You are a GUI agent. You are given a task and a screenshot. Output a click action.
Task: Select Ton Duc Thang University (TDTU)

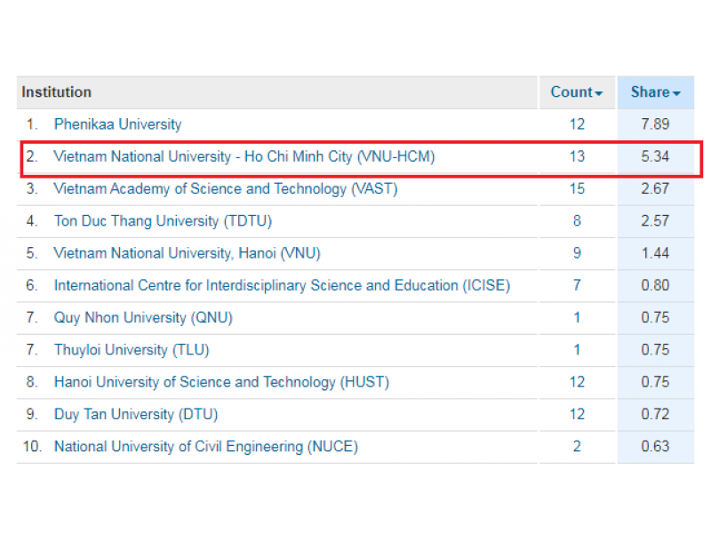click(163, 220)
